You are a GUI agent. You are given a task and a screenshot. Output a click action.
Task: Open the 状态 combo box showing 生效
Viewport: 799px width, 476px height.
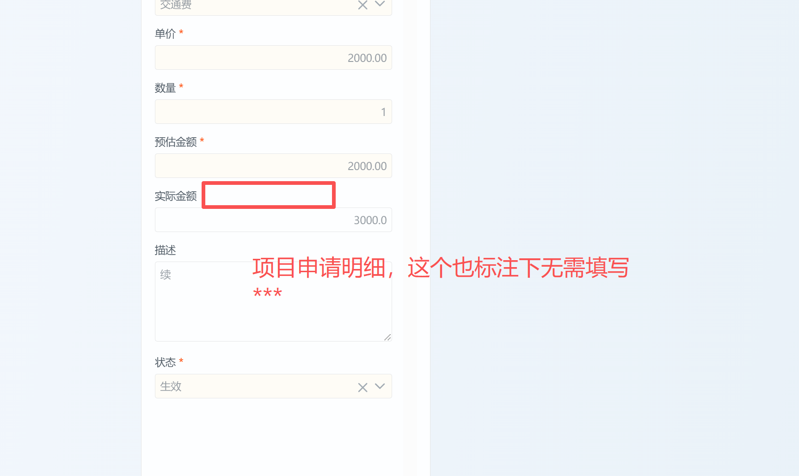(x=273, y=386)
